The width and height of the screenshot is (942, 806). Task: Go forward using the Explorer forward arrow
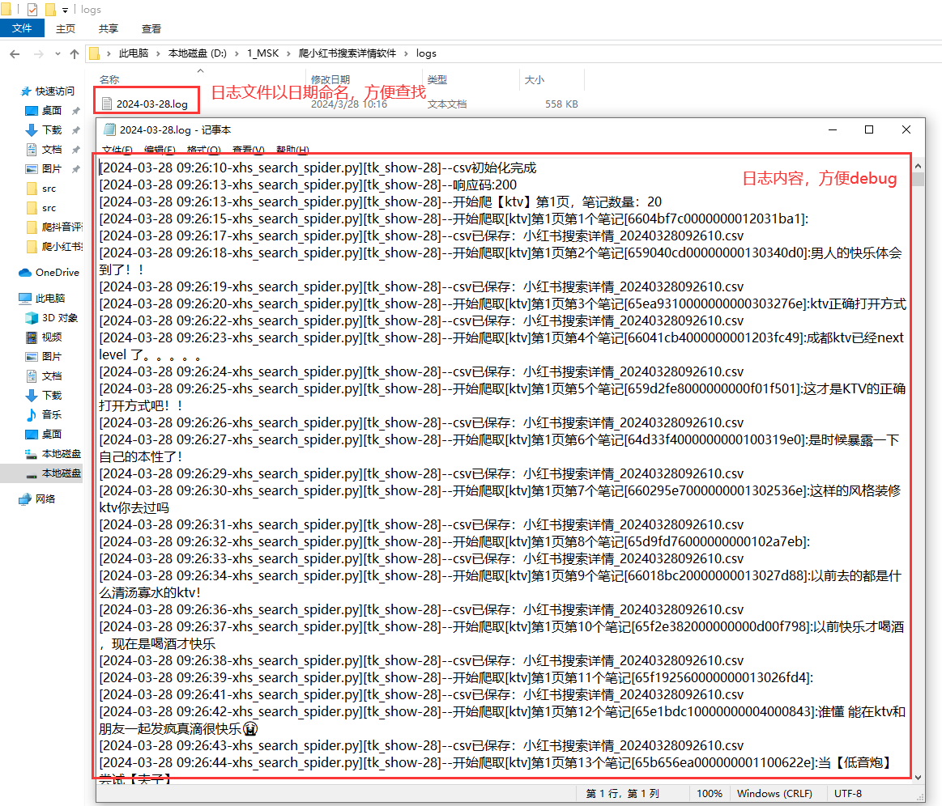pos(38,54)
